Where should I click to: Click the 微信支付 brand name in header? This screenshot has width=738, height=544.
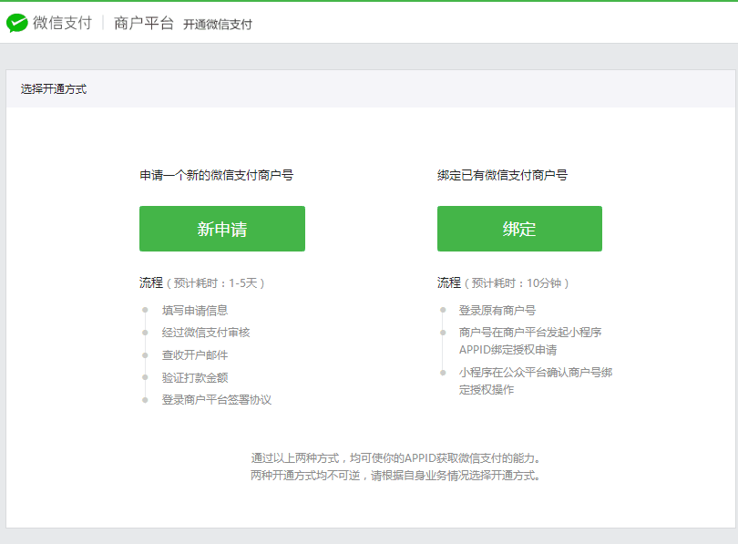pos(62,24)
